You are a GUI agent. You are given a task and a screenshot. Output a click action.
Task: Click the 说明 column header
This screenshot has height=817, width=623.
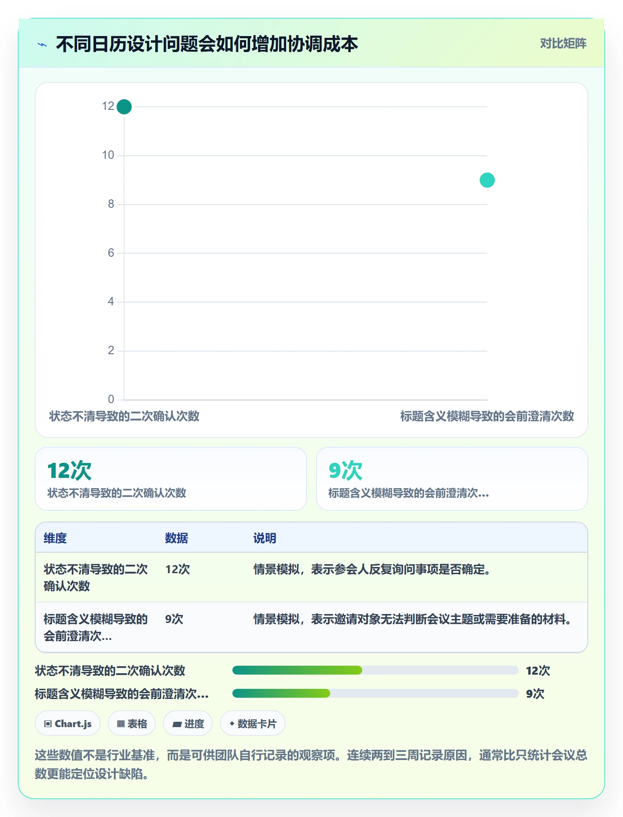coord(265,538)
